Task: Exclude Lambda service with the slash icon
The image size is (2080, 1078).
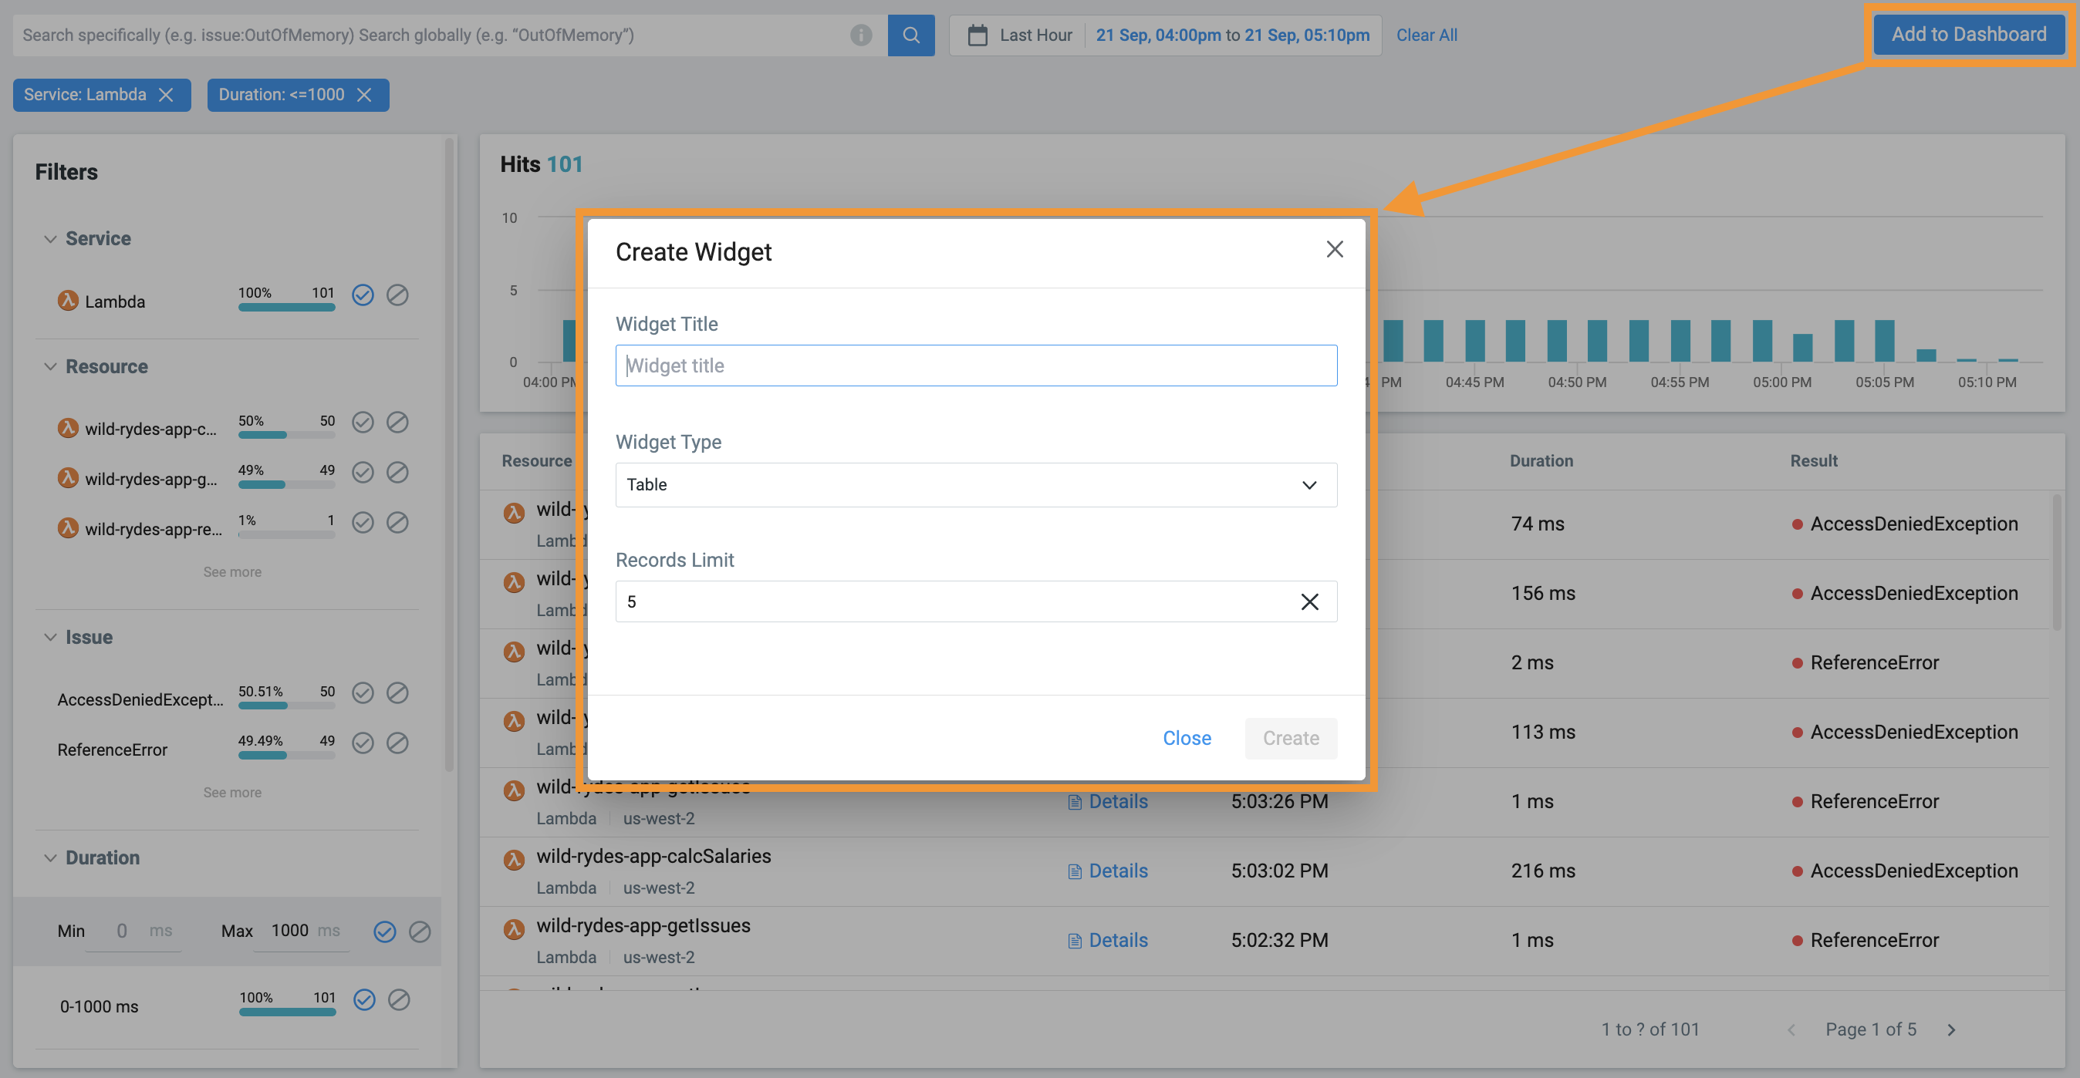Action: click(397, 295)
